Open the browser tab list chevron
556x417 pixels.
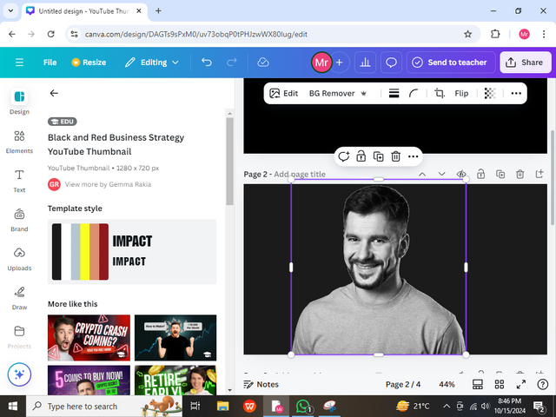10,10
